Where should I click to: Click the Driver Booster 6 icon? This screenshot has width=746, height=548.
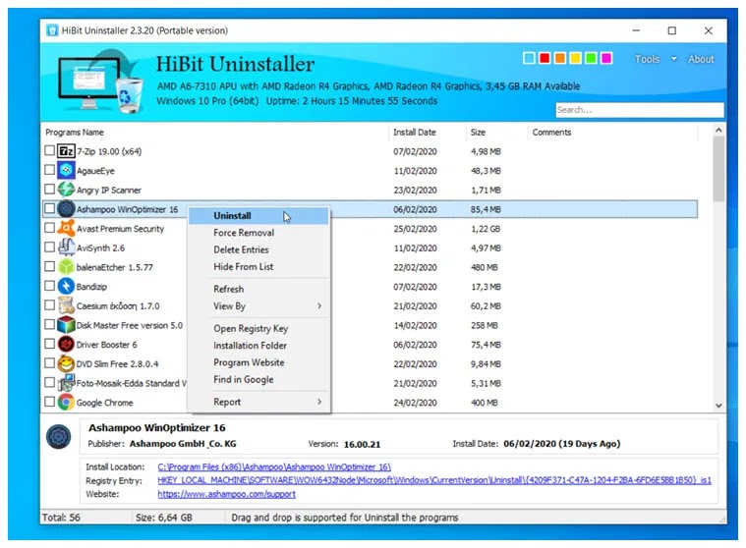(x=66, y=344)
